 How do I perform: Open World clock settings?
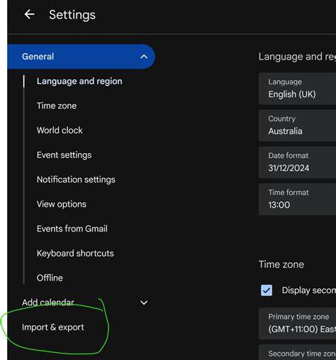tap(60, 130)
